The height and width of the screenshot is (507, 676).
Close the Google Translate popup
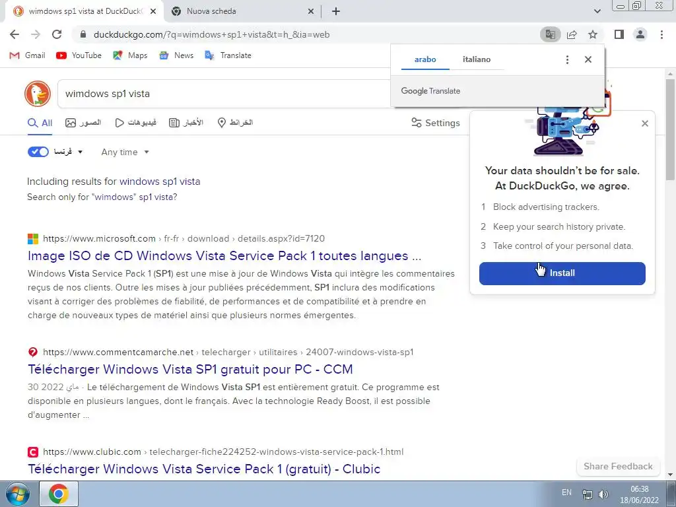click(588, 59)
